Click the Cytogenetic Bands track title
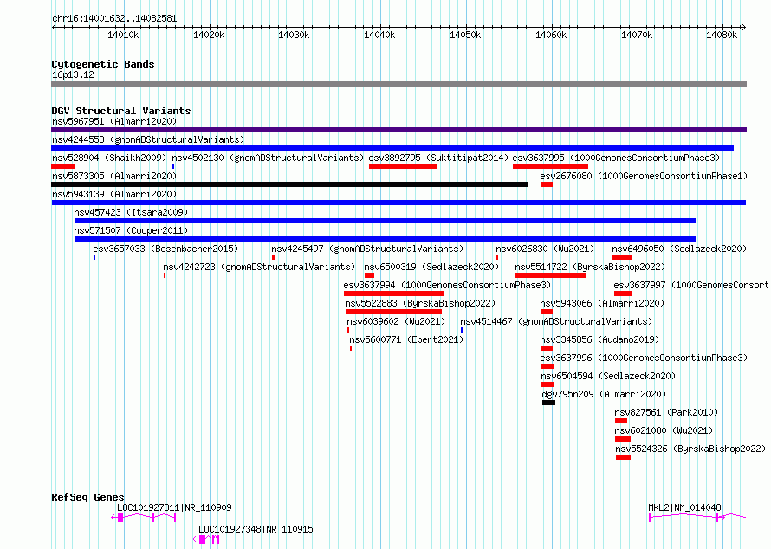 pos(103,64)
